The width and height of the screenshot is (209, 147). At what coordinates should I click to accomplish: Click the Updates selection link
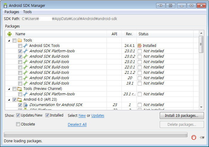[98, 116]
